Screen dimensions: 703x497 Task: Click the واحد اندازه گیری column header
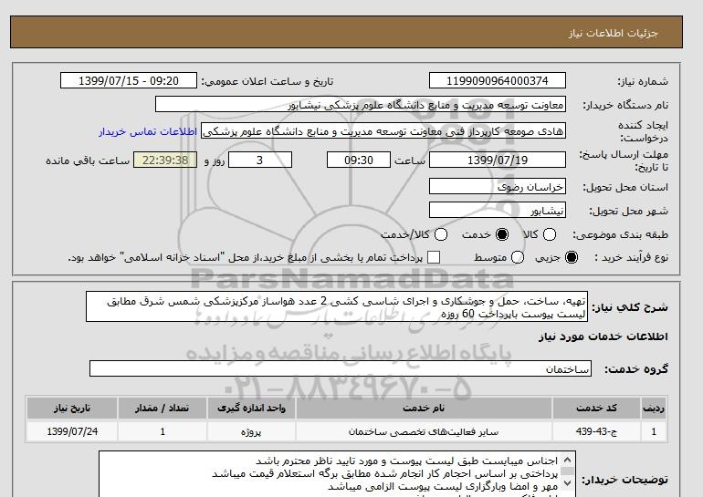[x=251, y=408]
